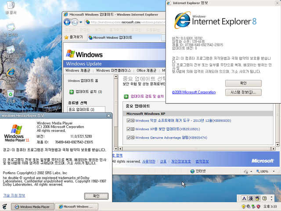
Task: Switch to Microsoft Windows taskbar button
Action: (76, 207)
